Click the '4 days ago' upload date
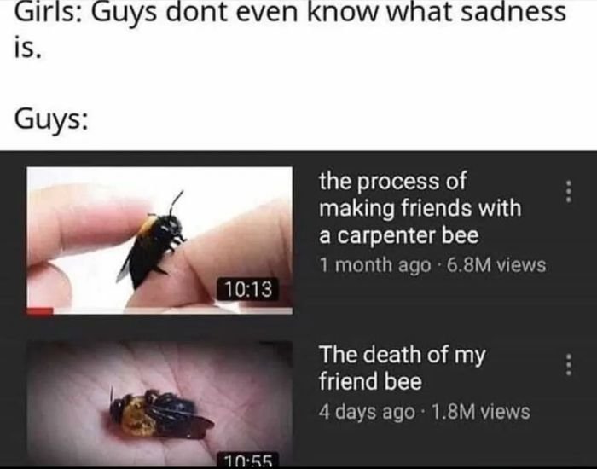This screenshot has width=597, height=469. coord(367,412)
